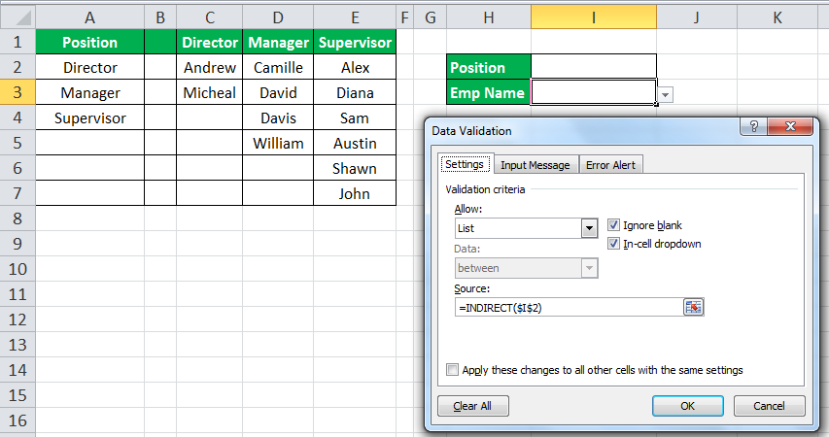The width and height of the screenshot is (829, 437).
Task: Open the Allow dropdown showing List
Action: (x=590, y=228)
